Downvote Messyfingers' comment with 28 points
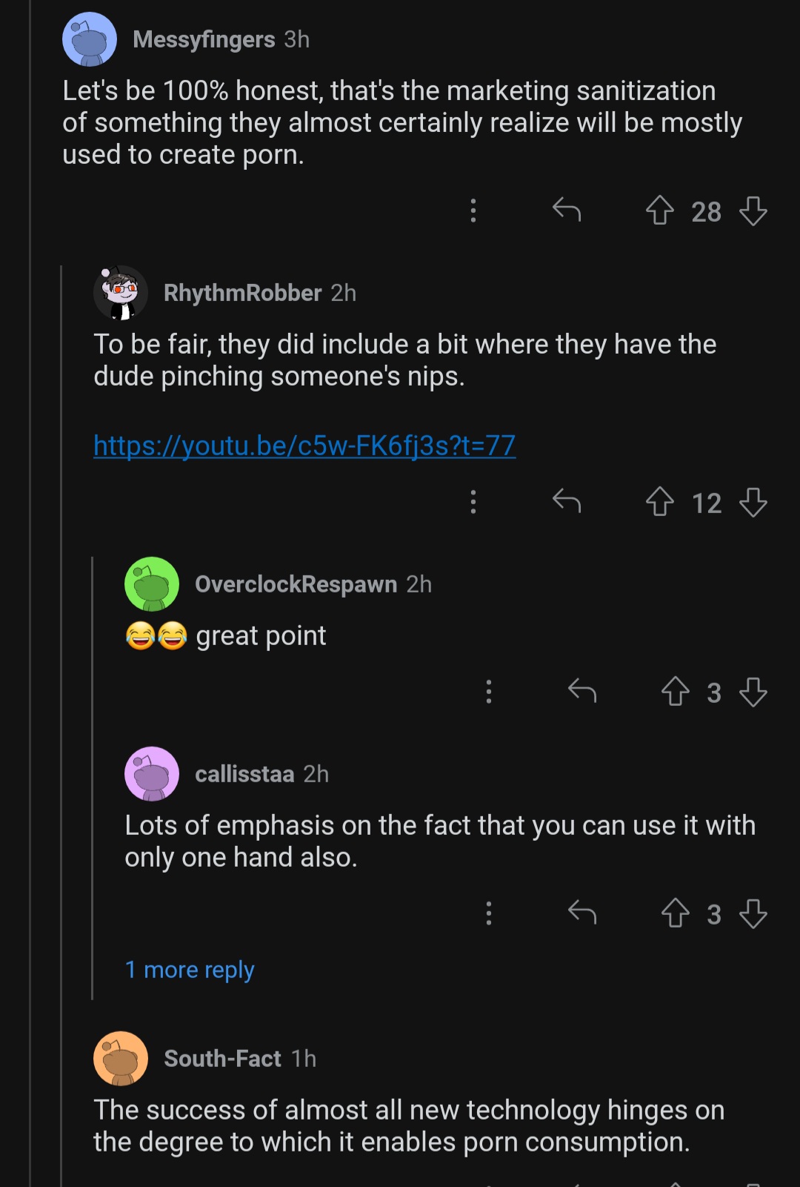The image size is (800, 1187). (x=753, y=211)
